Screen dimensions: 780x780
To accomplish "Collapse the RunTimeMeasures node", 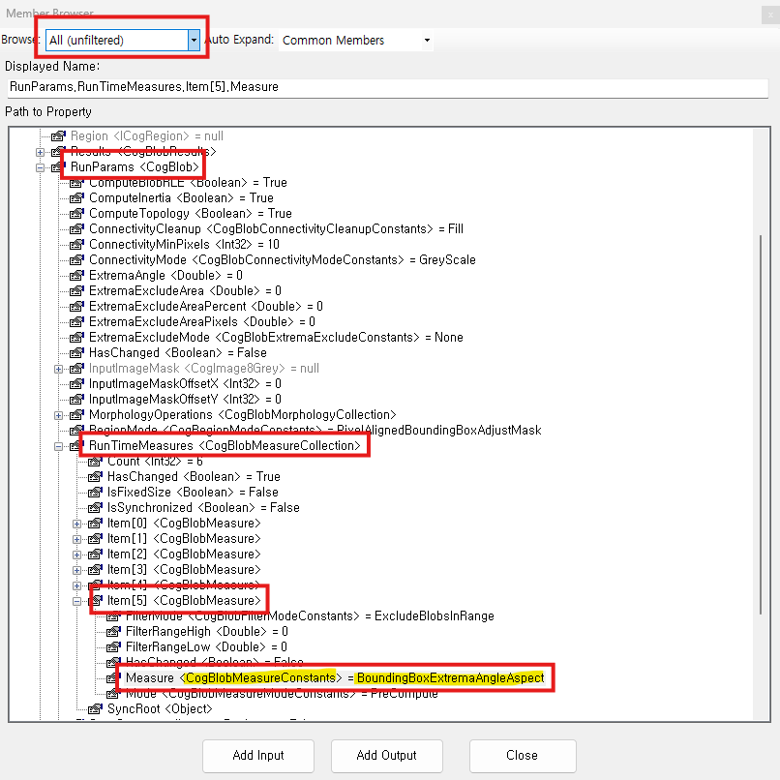I will (x=60, y=445).
